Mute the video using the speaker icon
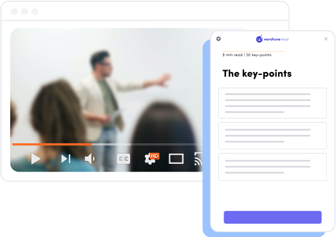The image size is (336, 237). pyautogui.click(x=90, y=159)
